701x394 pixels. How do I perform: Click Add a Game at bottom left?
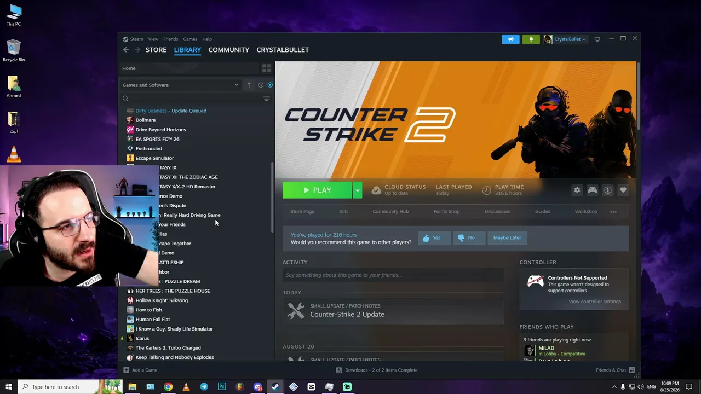tap(141, 370)
